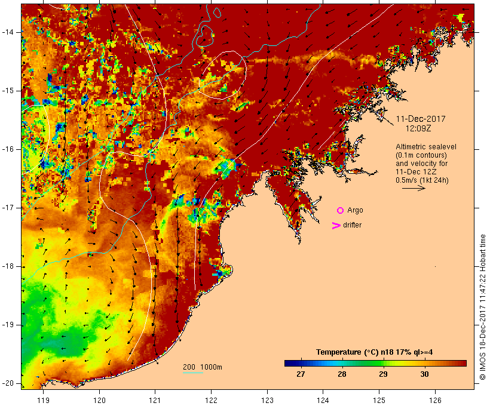The height and width of the screenshot is (406, 490).
Task: Click the longitude axis label '119'
Action: click(x=43, y=400)
